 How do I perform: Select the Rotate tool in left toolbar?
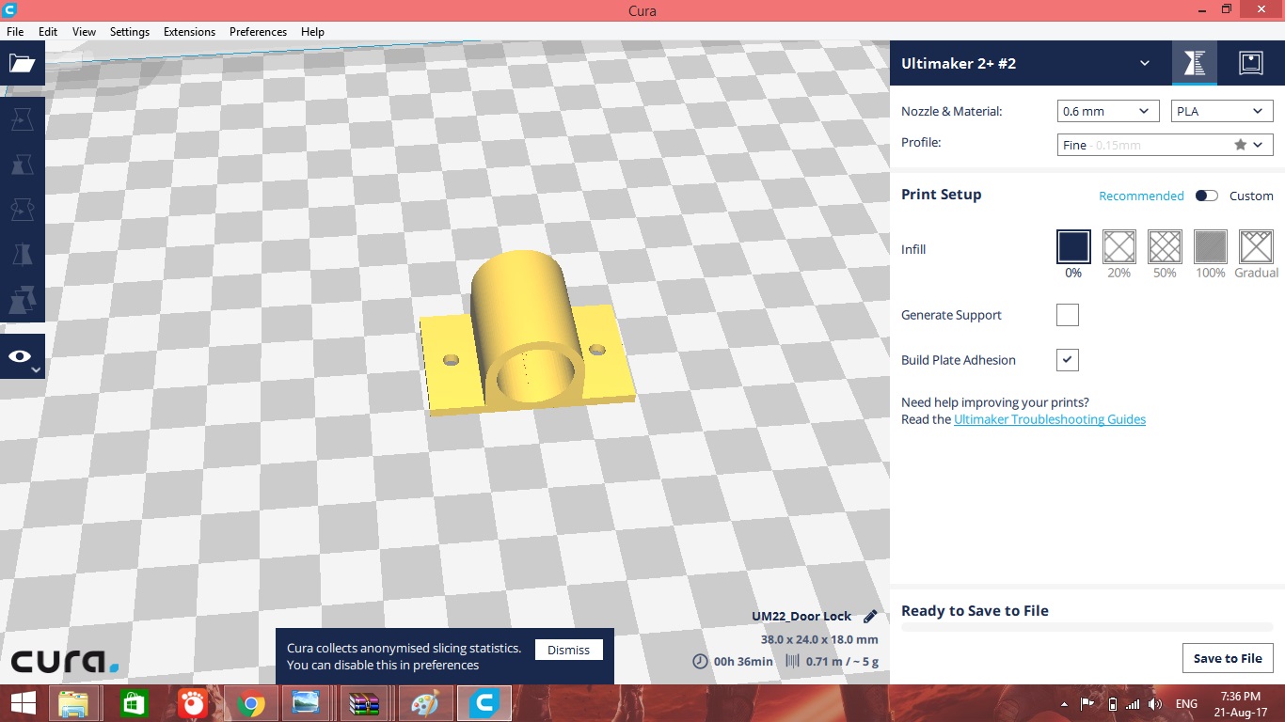coord(22,209)
